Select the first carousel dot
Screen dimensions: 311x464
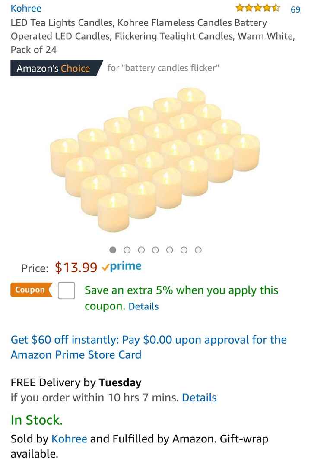pyautogui.click(x=113, y=249)
